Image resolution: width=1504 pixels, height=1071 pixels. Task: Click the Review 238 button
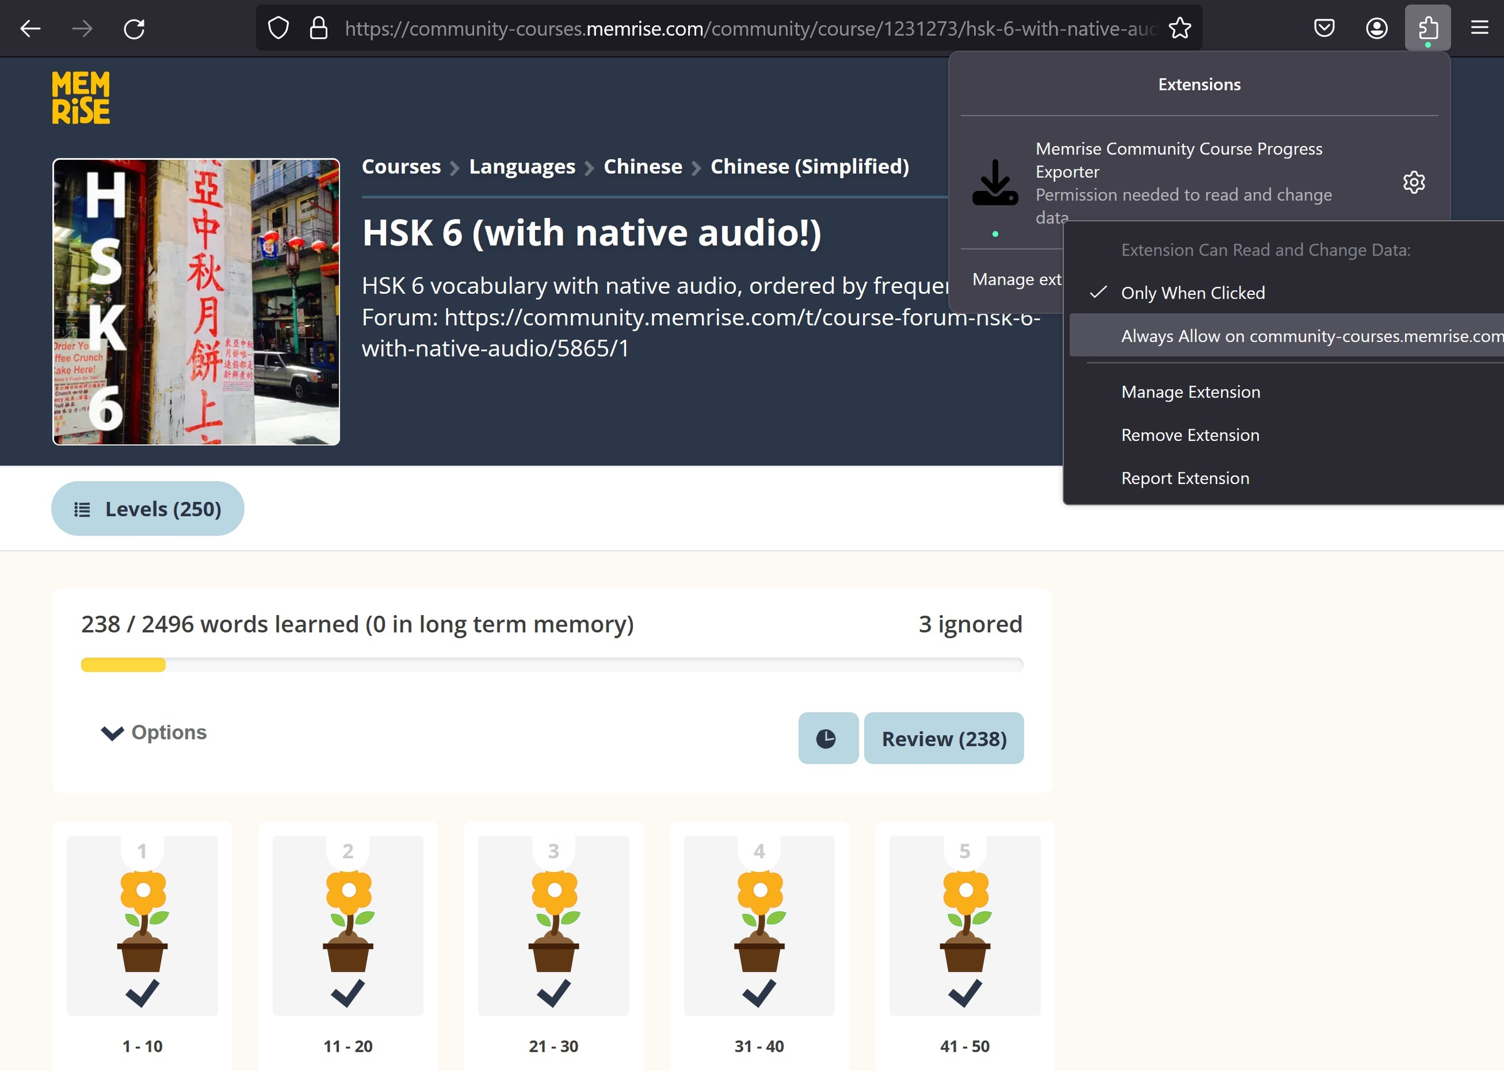click(943, 738)
